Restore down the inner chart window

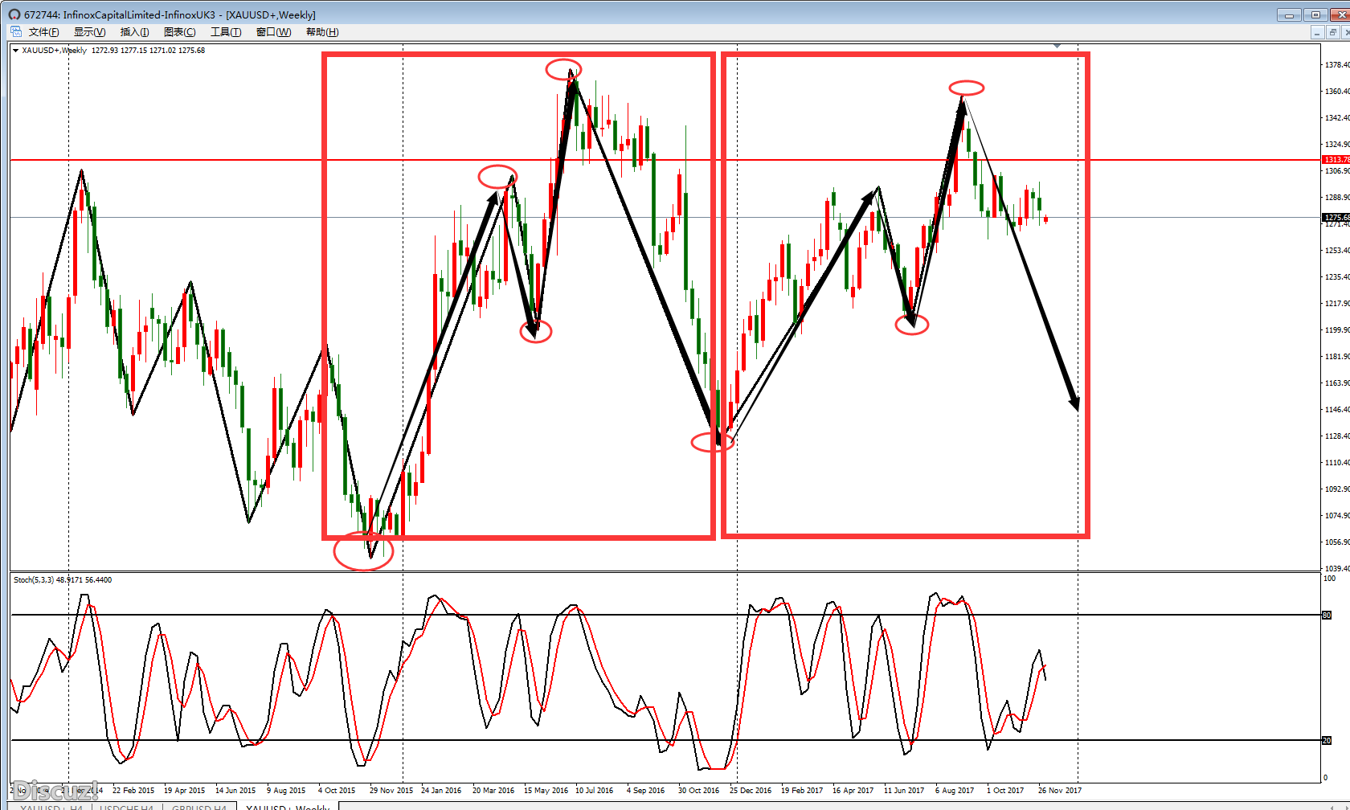tap(1332, 32)
